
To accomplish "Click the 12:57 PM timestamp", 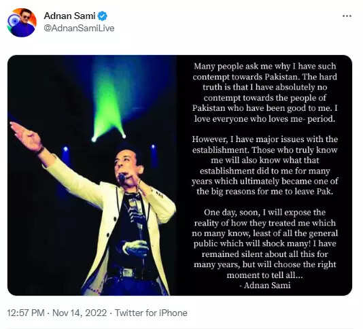I will 26,313.
